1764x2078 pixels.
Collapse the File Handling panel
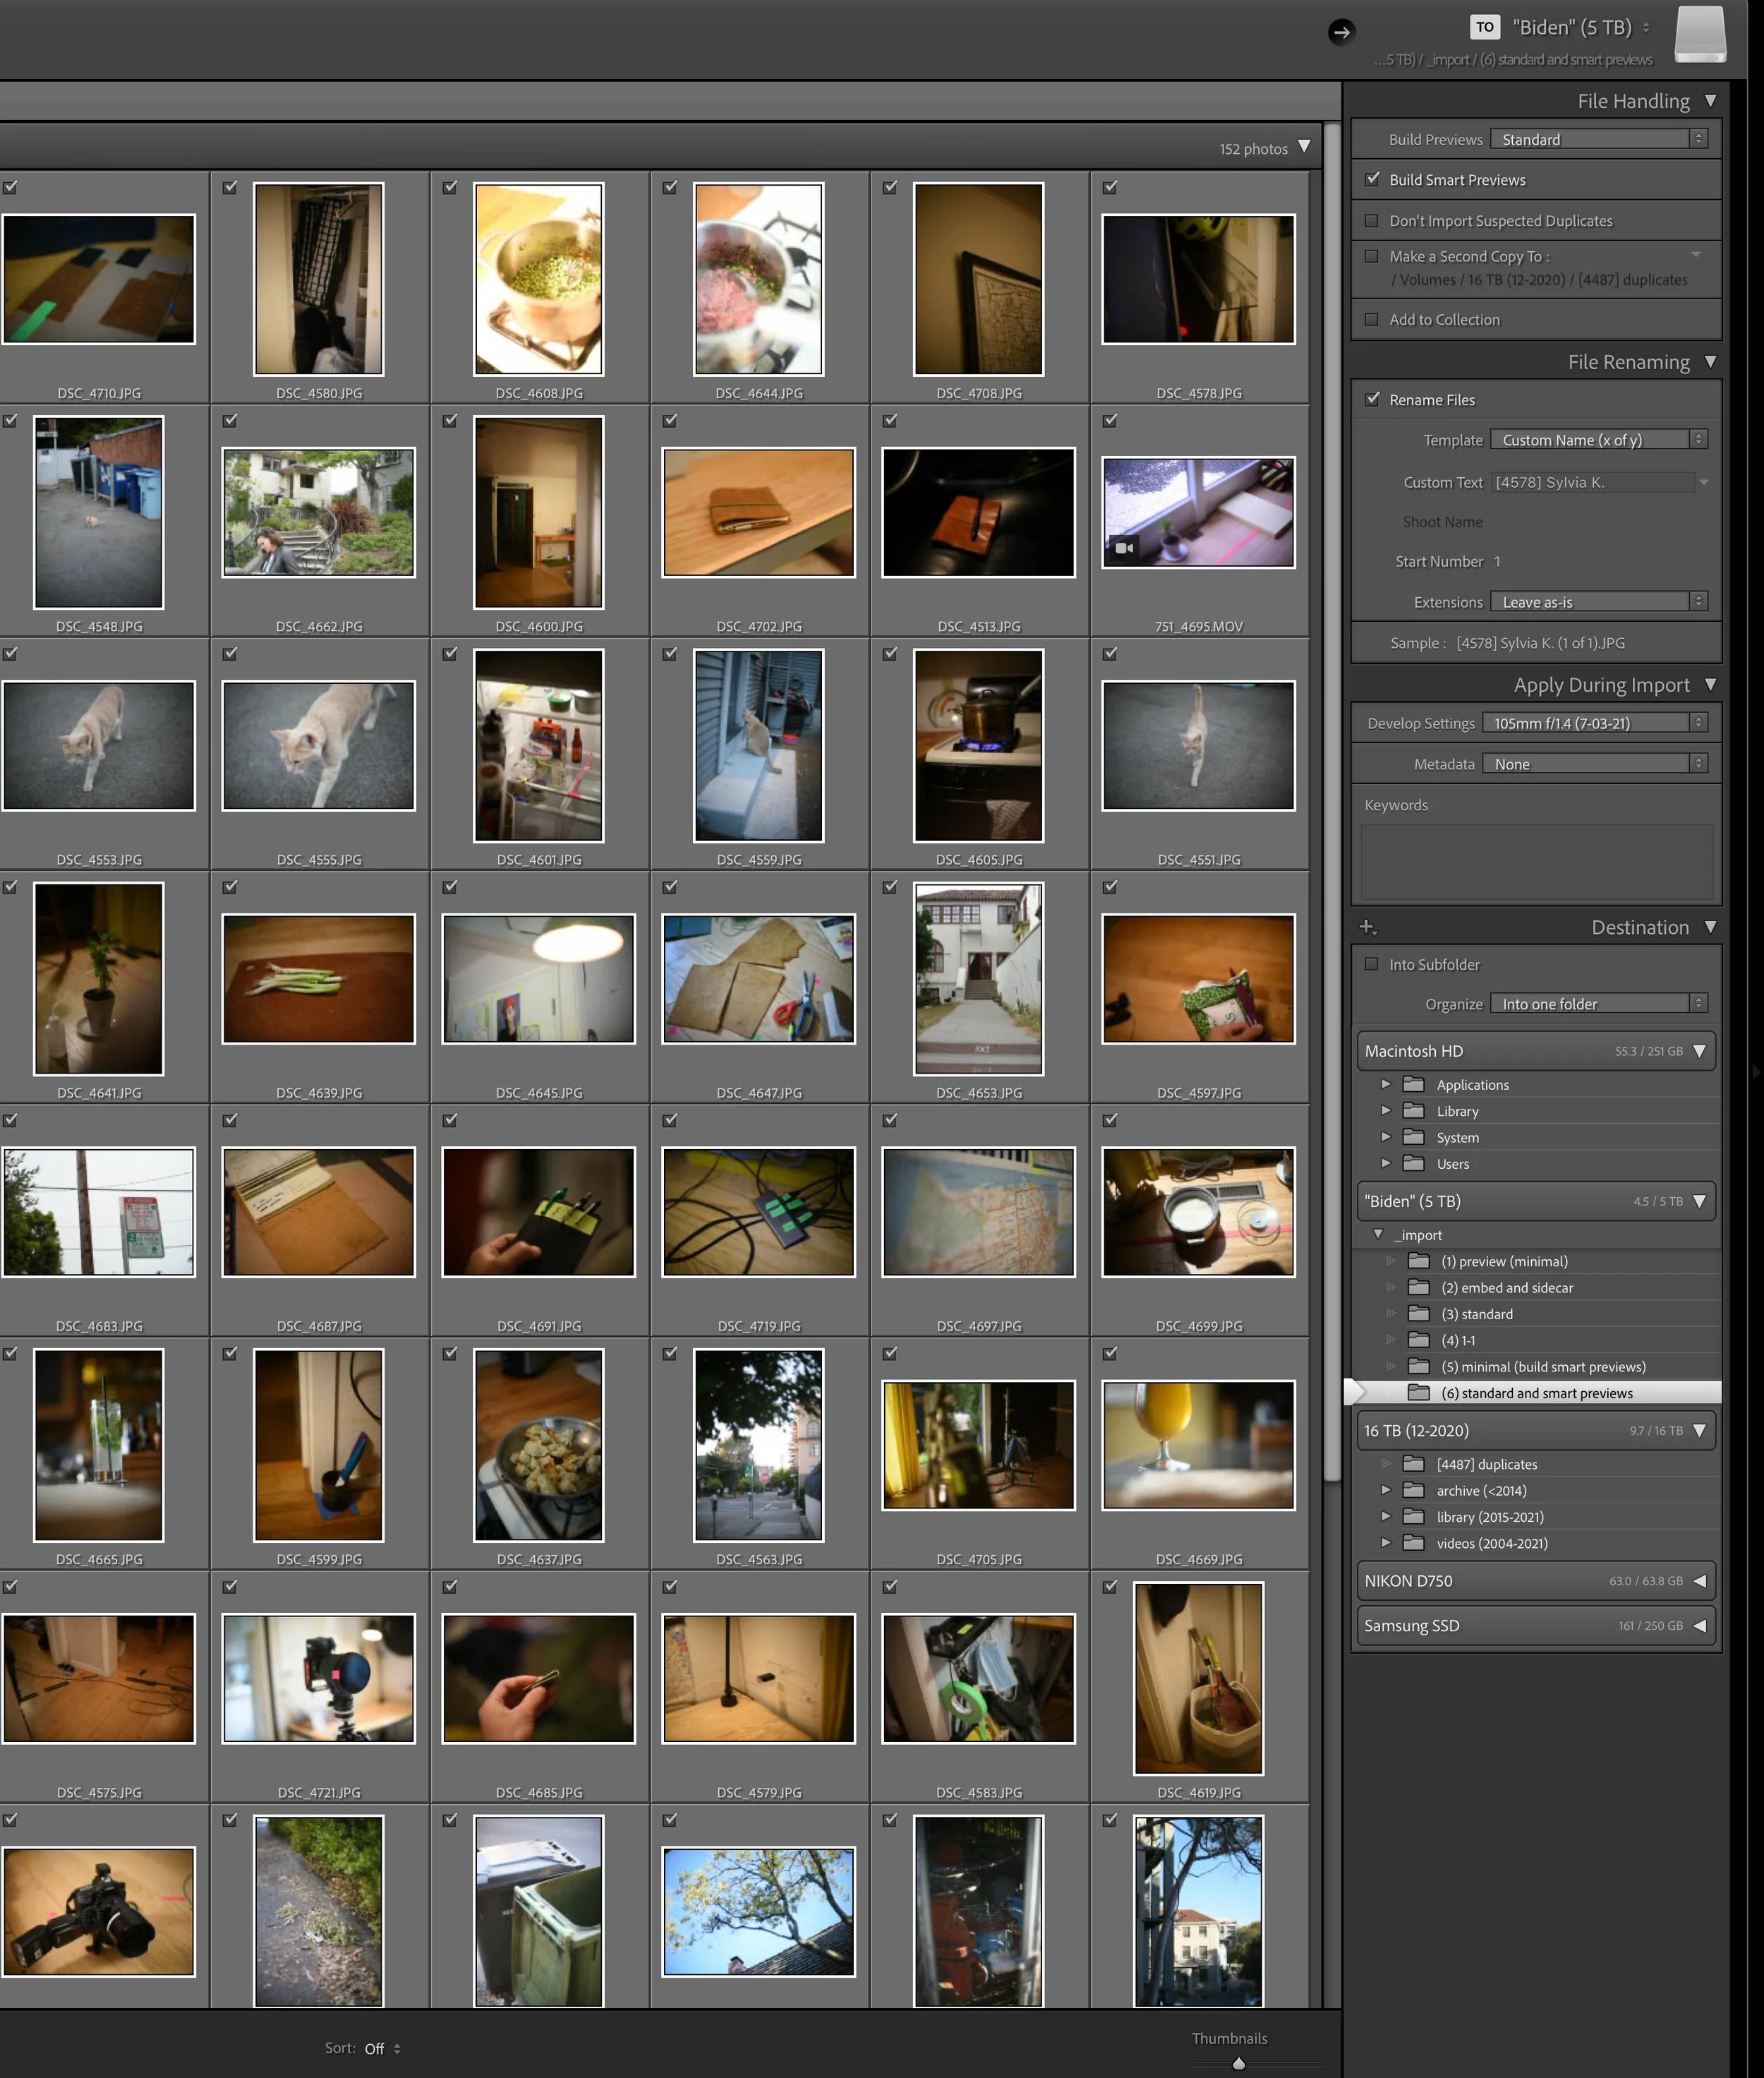pyautogui.click(x=1710, y=100)
